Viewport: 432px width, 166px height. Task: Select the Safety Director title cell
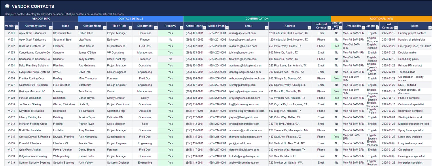coord(119,98)
